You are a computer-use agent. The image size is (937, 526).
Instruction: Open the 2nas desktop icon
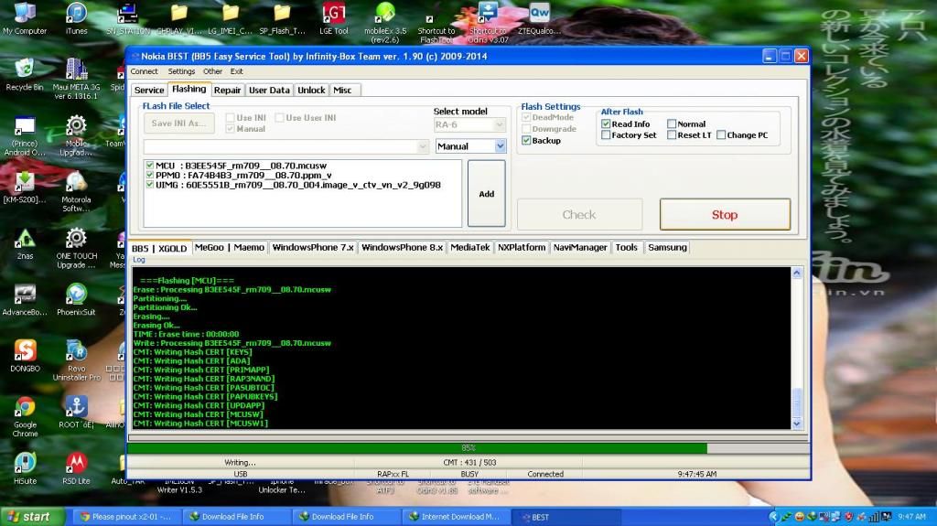25,244
